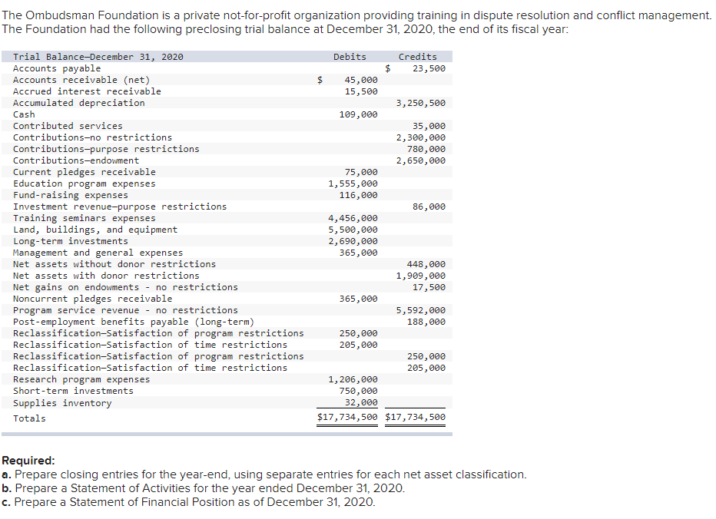Select the 'Accounts receivable (net)' label
This screenshot has height=519, width=716.
81,80
